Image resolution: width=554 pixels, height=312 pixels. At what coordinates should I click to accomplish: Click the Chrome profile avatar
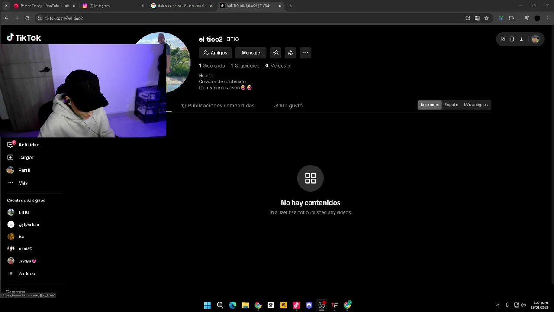[537, 18]
